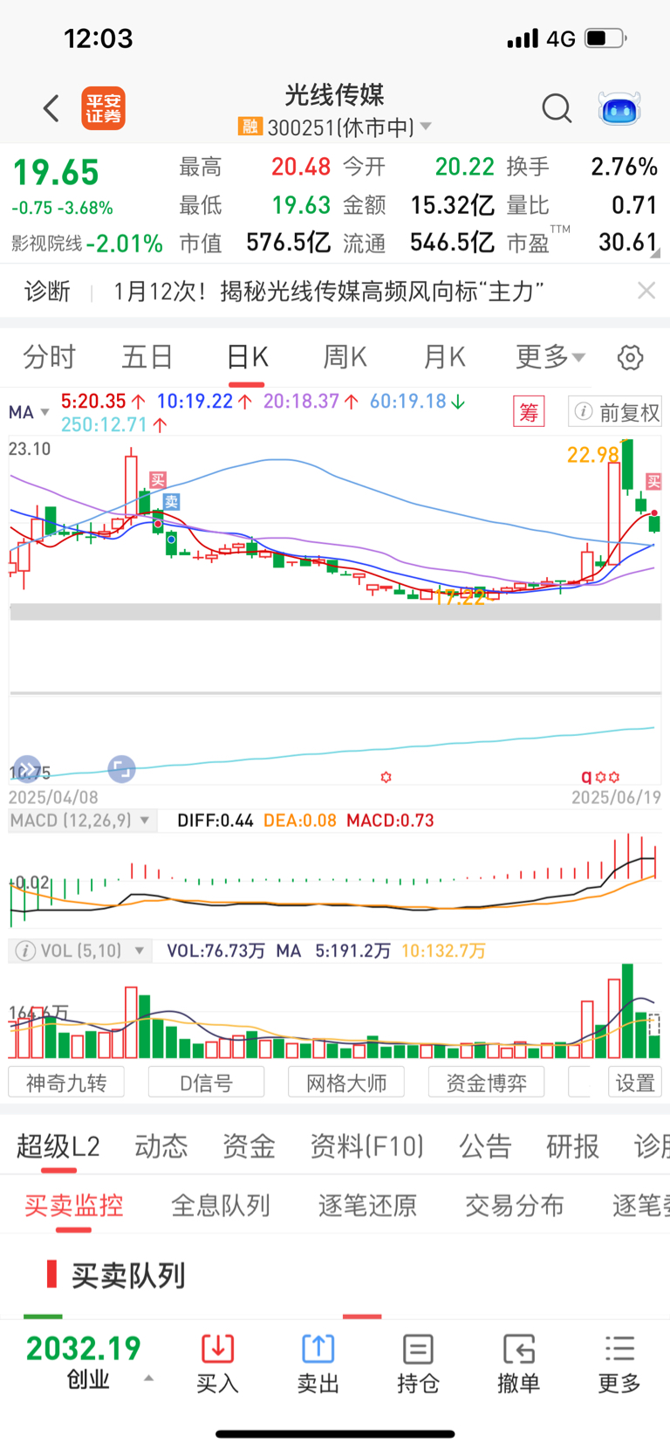The height and width of the screenshot is (1451, 670).
Task: Tap the red 买 marker near 22.98
Action: pos(653,481)
